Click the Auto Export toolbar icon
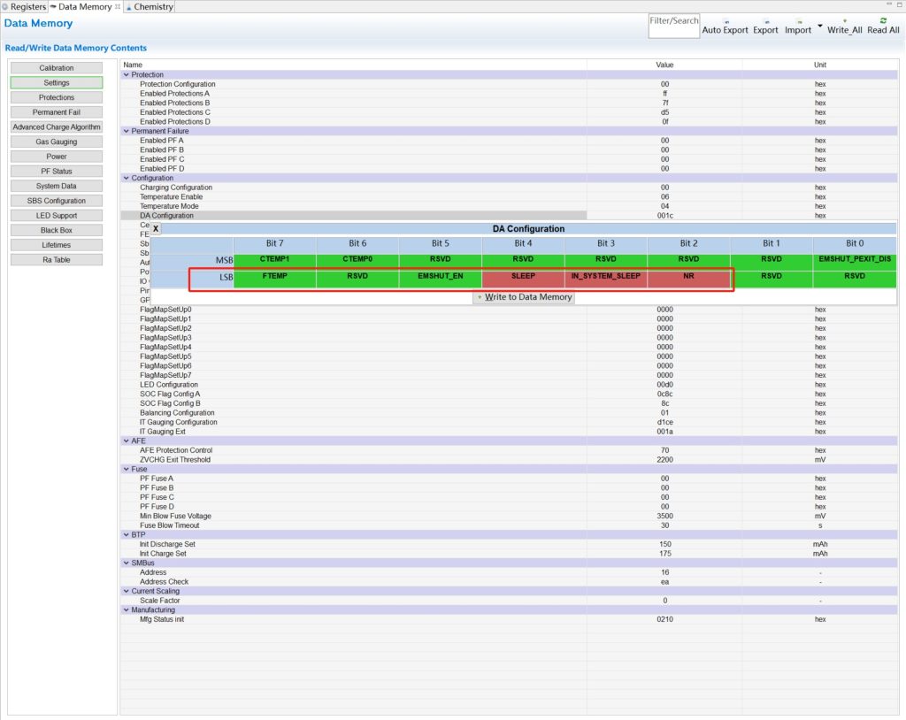906x720 pixels. 725,20
